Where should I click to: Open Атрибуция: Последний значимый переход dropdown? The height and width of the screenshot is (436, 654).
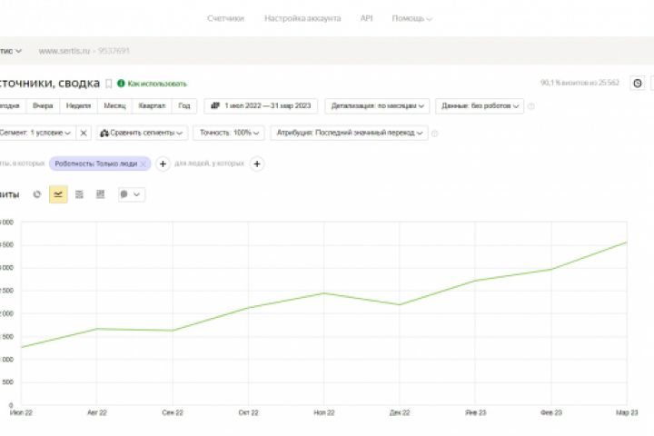coord(349,133)
